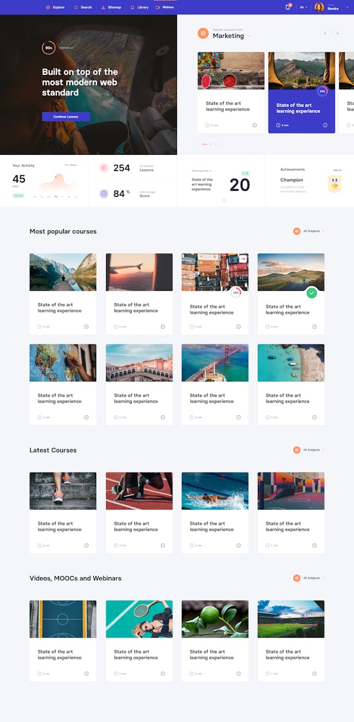Click bookmark icon on highlighted blue course card

(x=325, y=125)
